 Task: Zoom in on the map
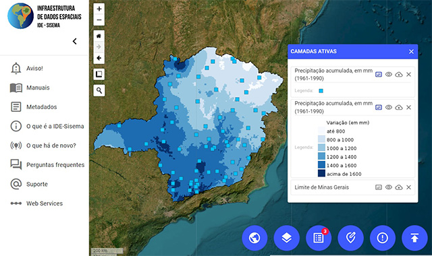[x=99, y=9]
